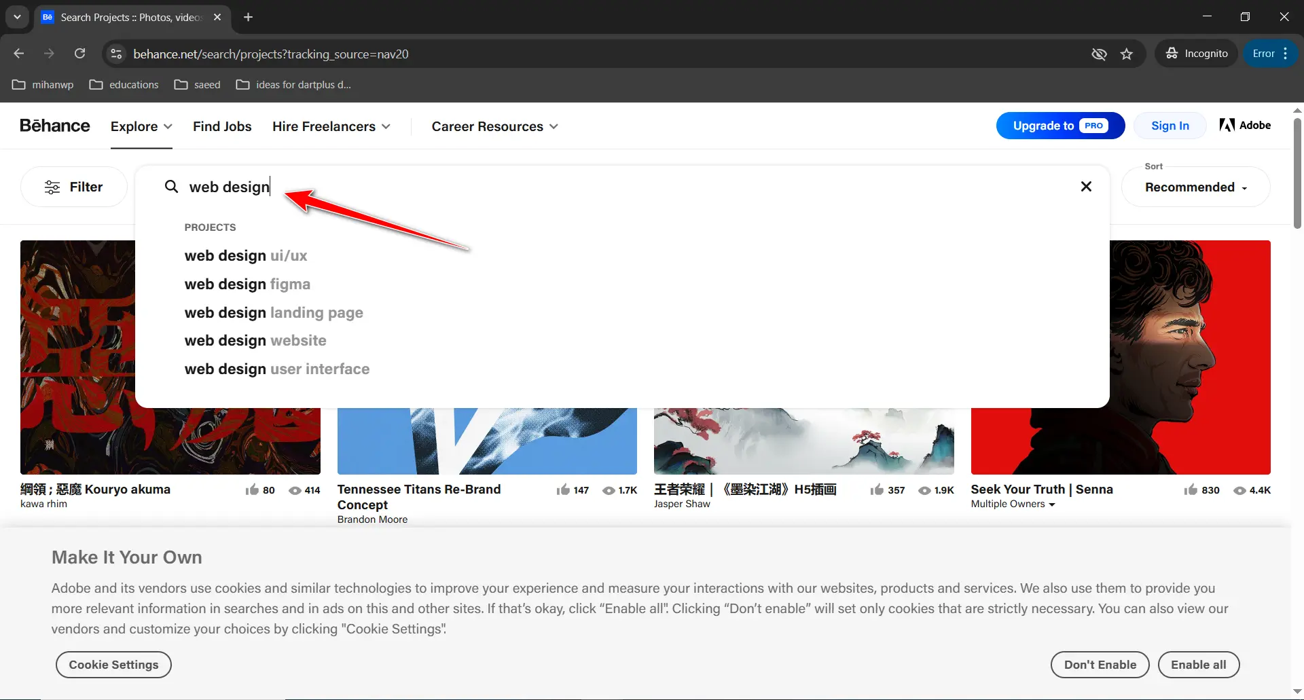Select suggestion web design ui/ux
The image size is (1304, 700).
coord(246,256)
